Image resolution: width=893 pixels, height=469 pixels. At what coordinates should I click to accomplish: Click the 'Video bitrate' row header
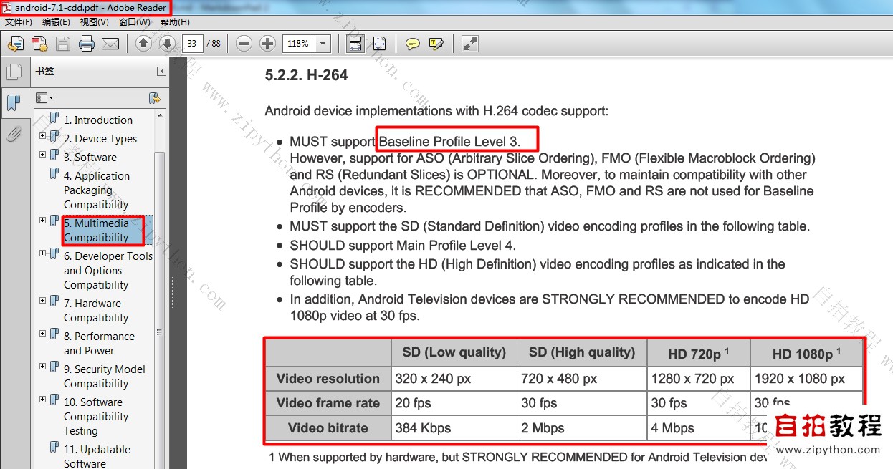[x=328, y=428]
